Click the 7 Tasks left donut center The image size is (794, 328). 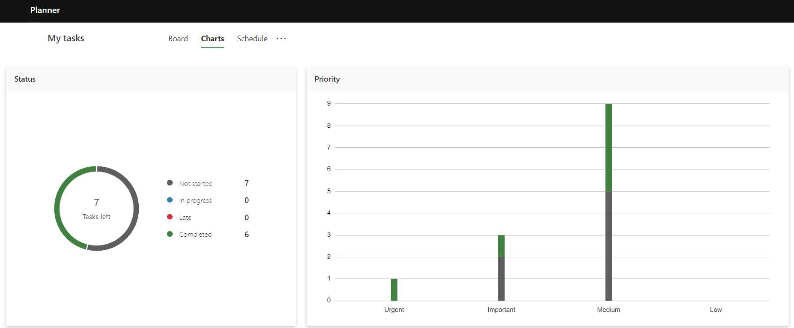[97, 209]
